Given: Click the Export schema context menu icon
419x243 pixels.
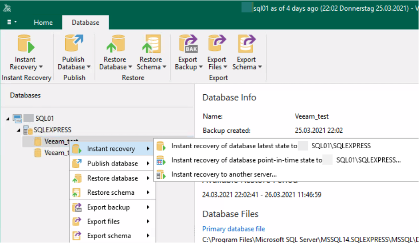Looking at the screenshot, I should [x=77, y=236].
